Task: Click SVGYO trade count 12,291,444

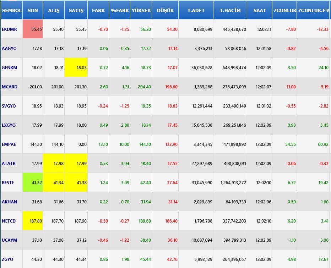Action: 202,106
